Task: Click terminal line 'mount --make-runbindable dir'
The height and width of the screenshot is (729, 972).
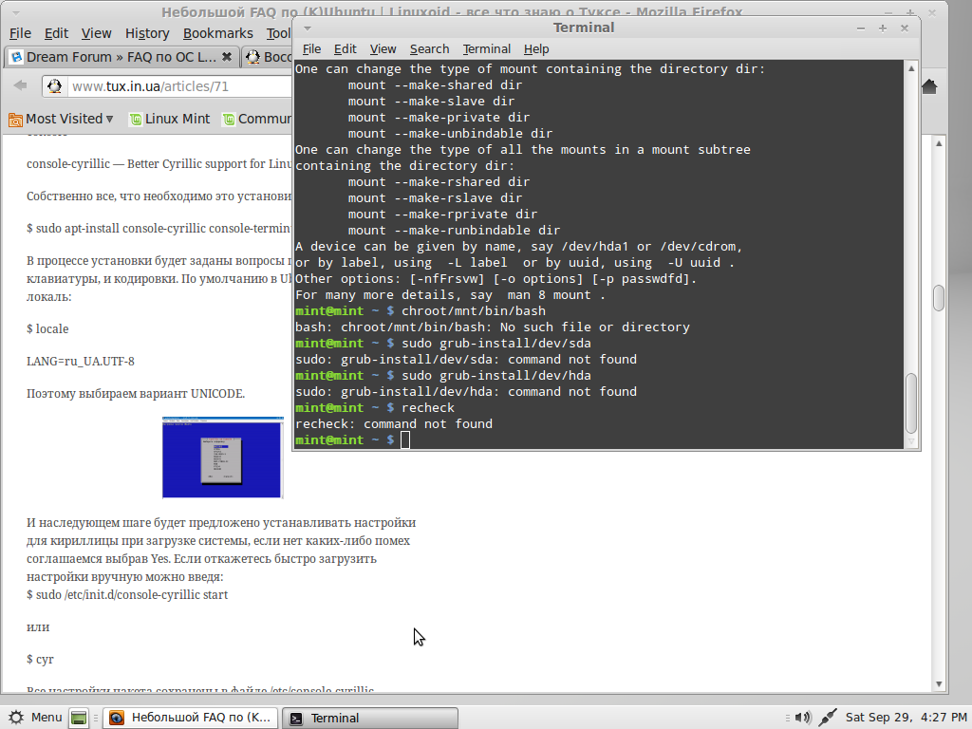Action: tap(454, 231)
